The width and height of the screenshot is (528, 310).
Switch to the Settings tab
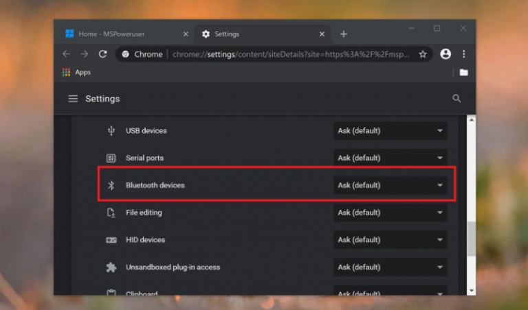pos(263,34)
